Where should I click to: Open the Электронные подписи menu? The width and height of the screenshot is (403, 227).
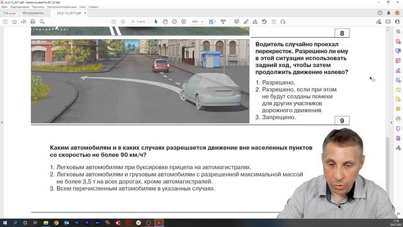coord(62,7)
